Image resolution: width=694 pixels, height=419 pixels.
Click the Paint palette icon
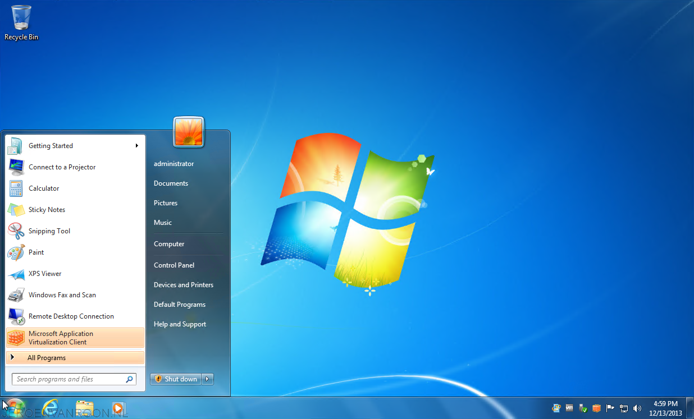tap(16, 252)
